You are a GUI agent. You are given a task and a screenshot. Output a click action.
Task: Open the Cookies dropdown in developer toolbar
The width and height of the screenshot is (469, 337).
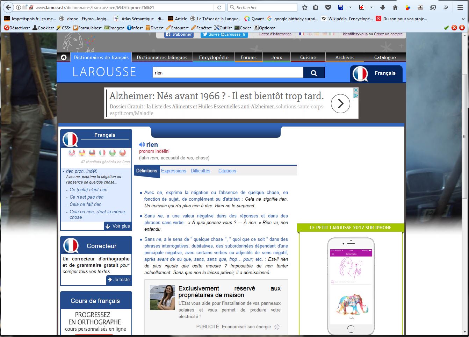(x=43, y=28)
